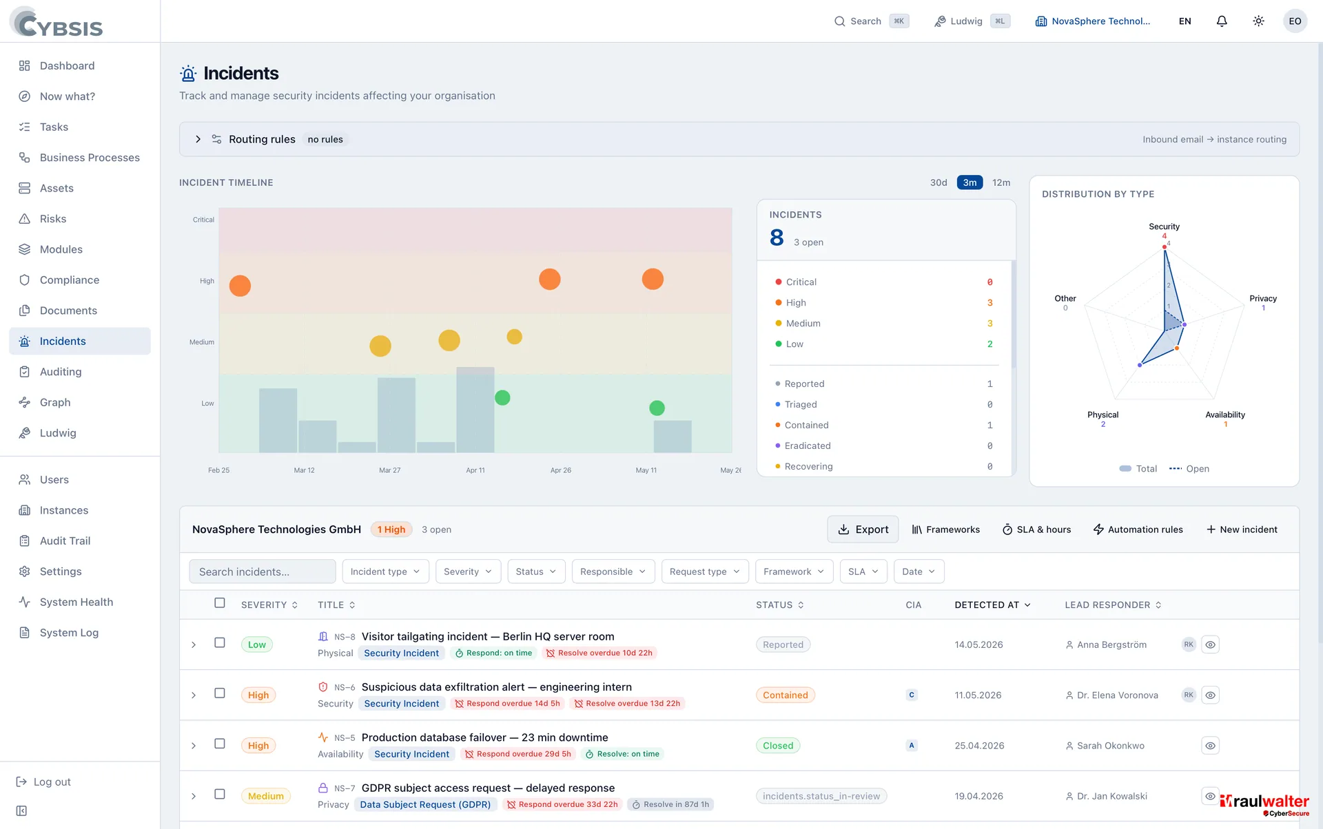Image resolution: width=1323 pixels, height=829 pixels.
Task: Toggle the light/dark theme sun icon
Action: (1258, 21)
